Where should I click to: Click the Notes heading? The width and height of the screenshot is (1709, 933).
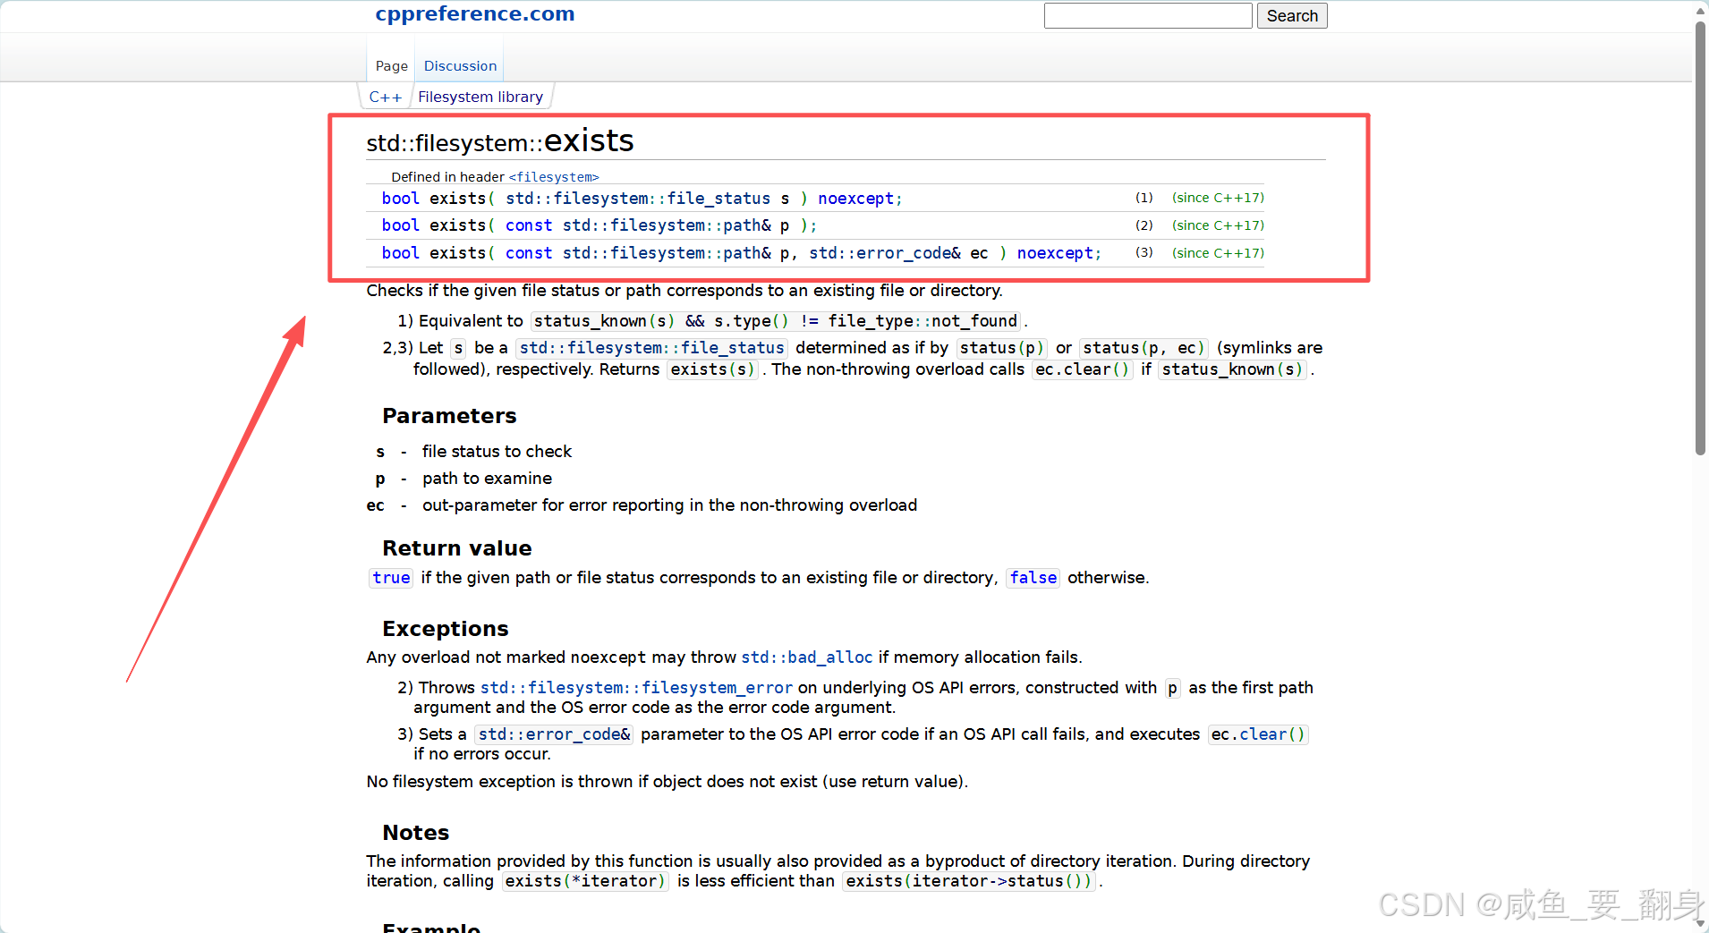(x=416, y=833)
